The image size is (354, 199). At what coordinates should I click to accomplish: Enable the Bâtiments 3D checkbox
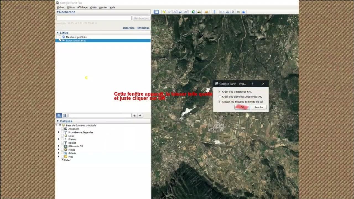point(62,146)
